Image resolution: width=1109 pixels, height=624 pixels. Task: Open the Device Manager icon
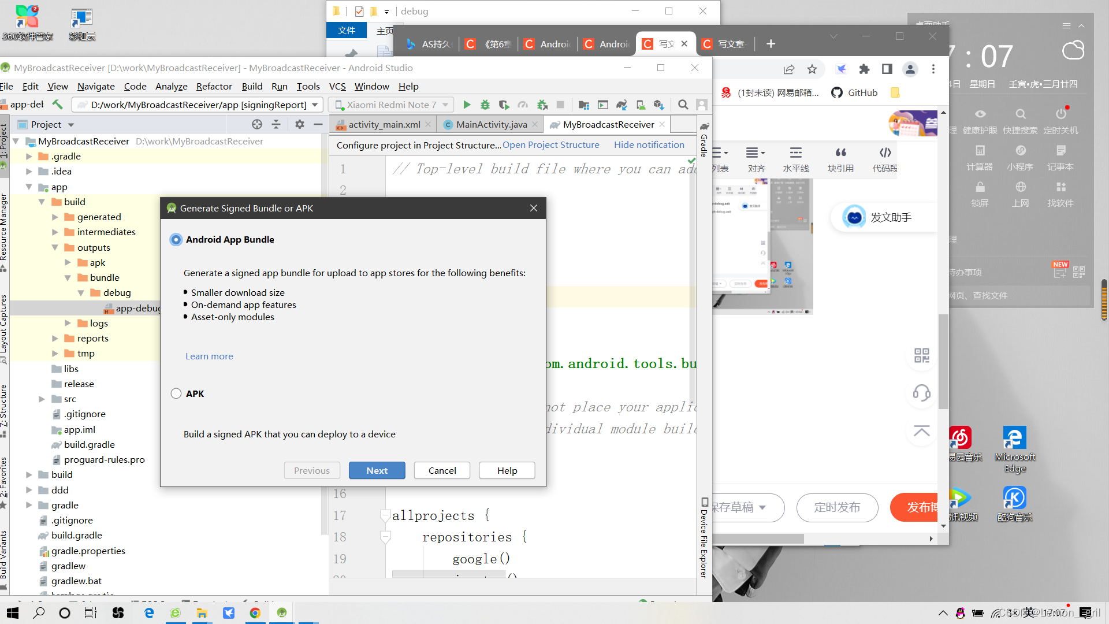tap(640, 105)
